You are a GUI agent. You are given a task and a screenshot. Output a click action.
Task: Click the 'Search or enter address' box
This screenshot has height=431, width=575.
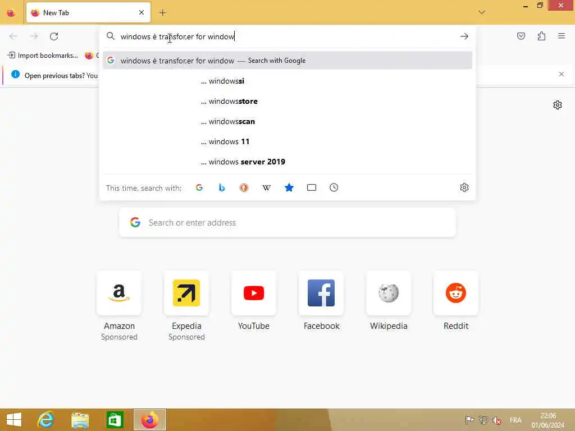coord(287,222)
